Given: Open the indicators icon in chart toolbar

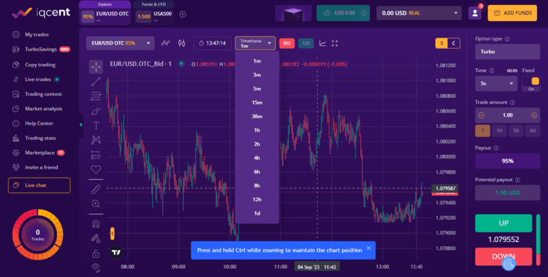Looking at the screenshot, I should 166,43.
